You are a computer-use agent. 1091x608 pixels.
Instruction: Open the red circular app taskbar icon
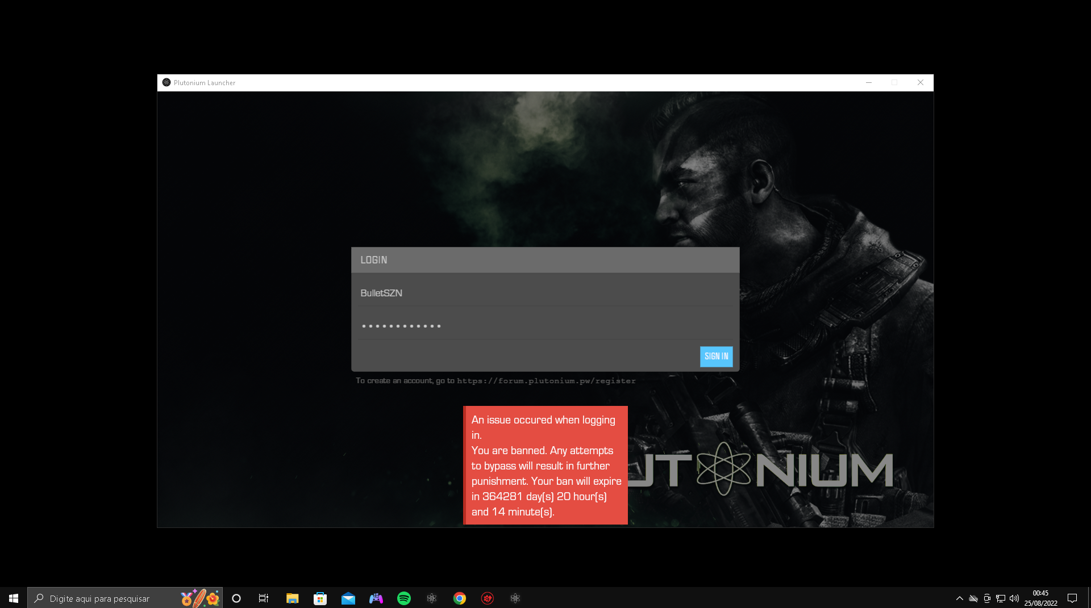tap(487, 598)
